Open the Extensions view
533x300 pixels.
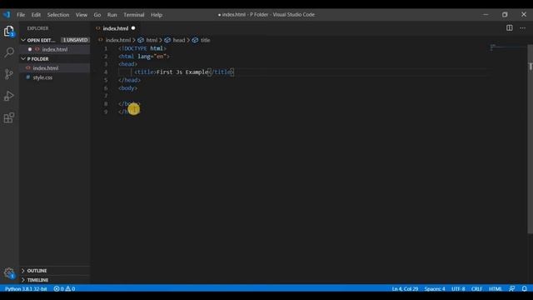9,117
